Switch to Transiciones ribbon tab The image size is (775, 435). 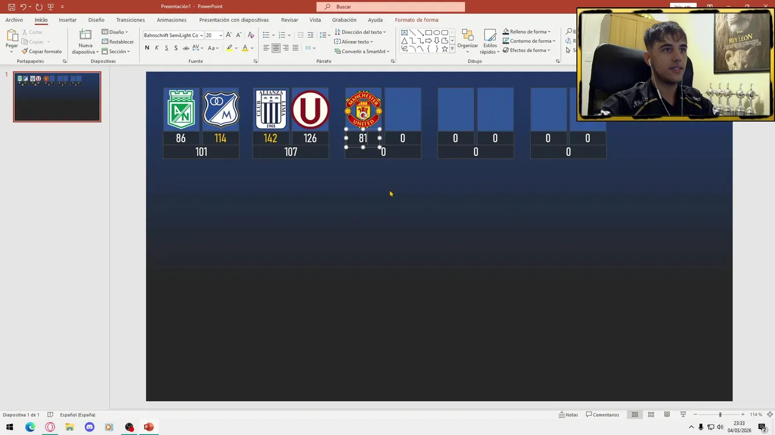coord(130,20)
